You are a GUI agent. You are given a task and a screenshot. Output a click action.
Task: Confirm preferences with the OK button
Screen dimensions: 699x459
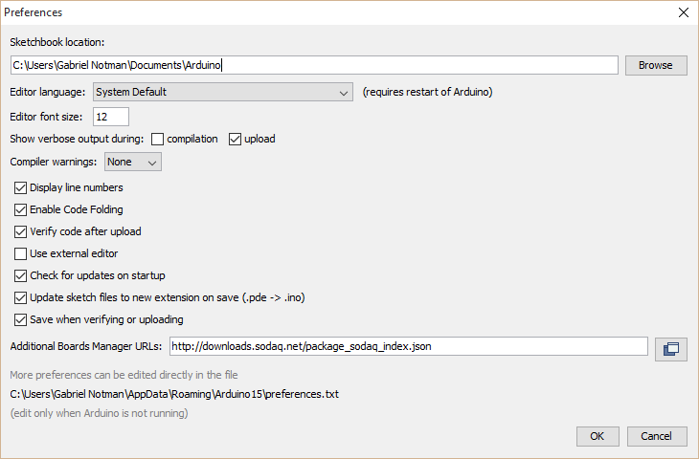click(598, 436)
